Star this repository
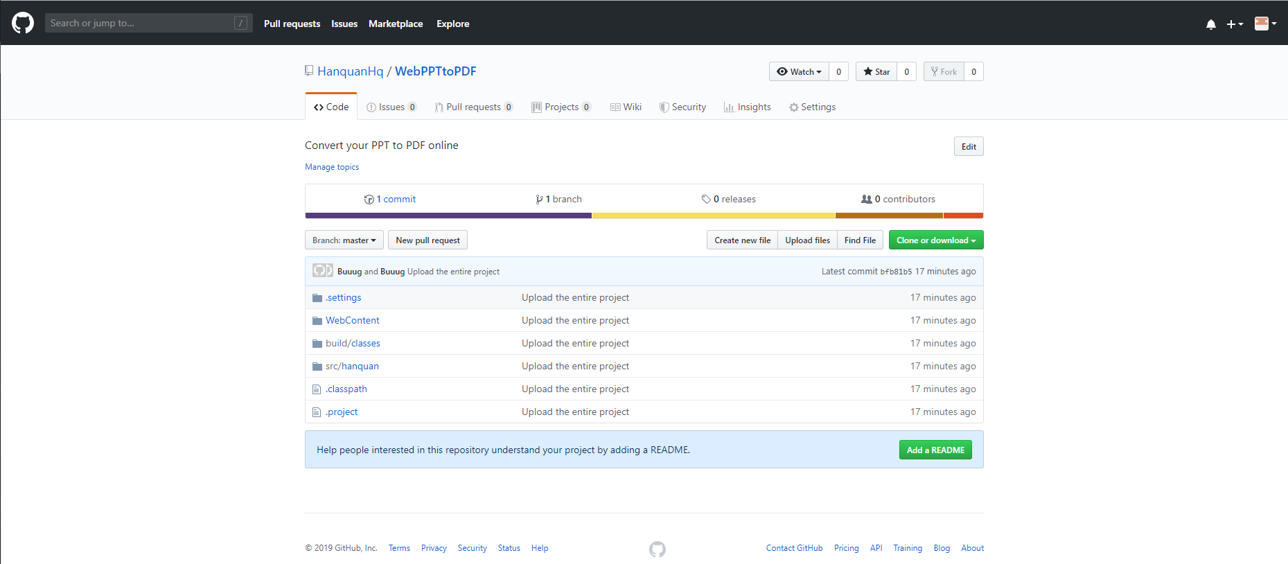Image resolution: width=1288 pixels, height=564 pixels. (x=876, y=71)
